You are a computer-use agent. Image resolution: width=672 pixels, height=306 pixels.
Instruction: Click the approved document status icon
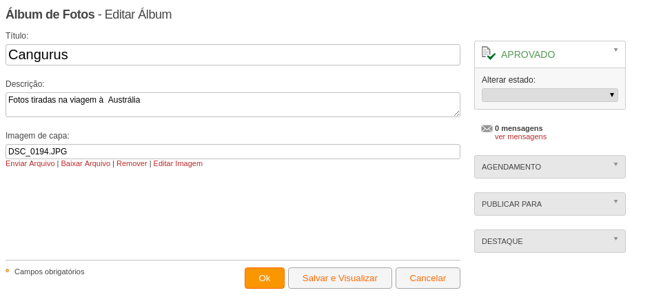[x=488, y=53]
